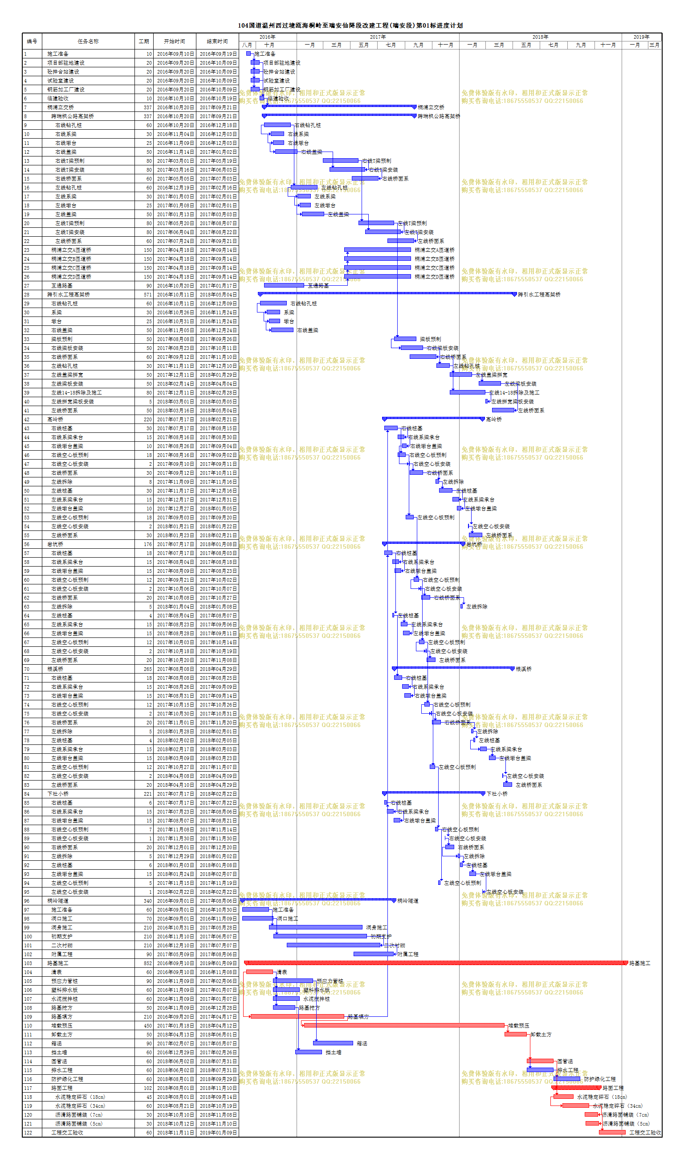This screenshot has width=684, height=1159.
Task: Click 沥青路面铺装（7cm） in the task name column
Action: 79,1115
